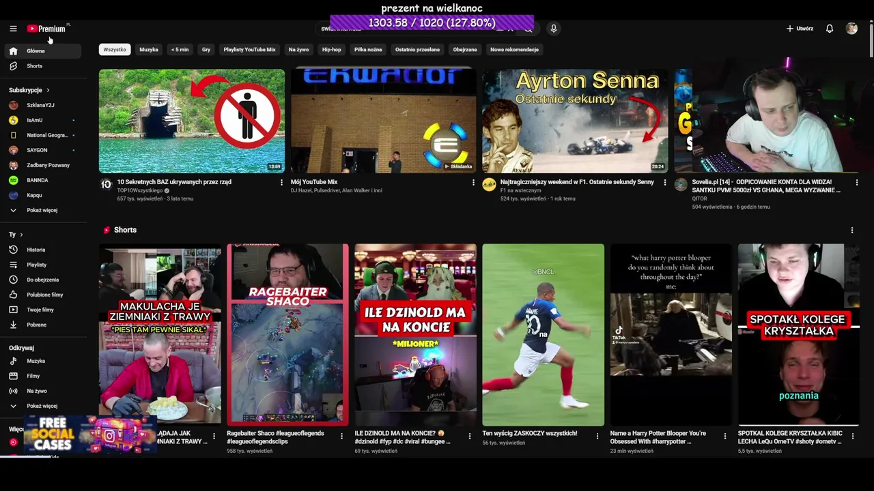Viewport: 874px width, 491px height.
Task: Expand subscriptions with Pokaż więcej
Action: 44,210
